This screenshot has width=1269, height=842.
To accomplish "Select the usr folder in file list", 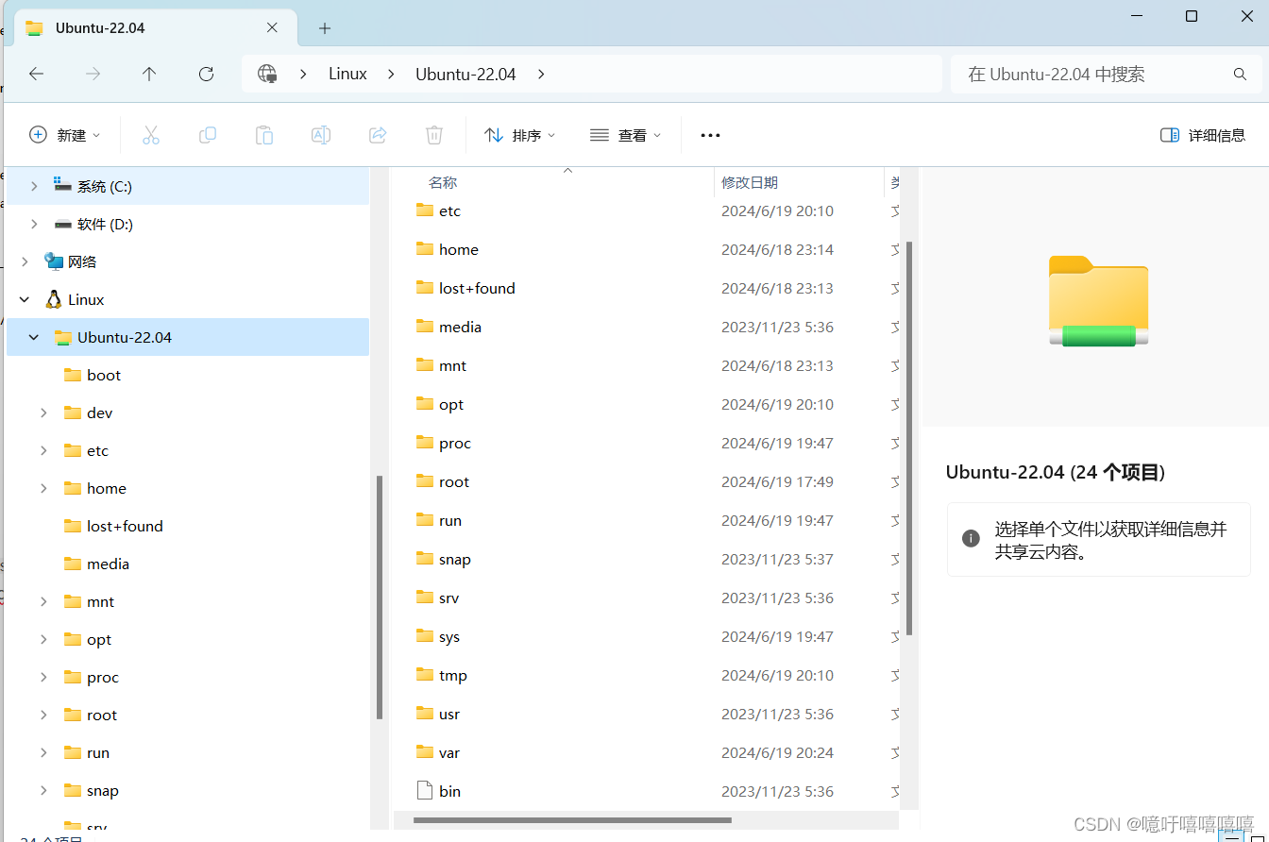I will coord(449,714).
